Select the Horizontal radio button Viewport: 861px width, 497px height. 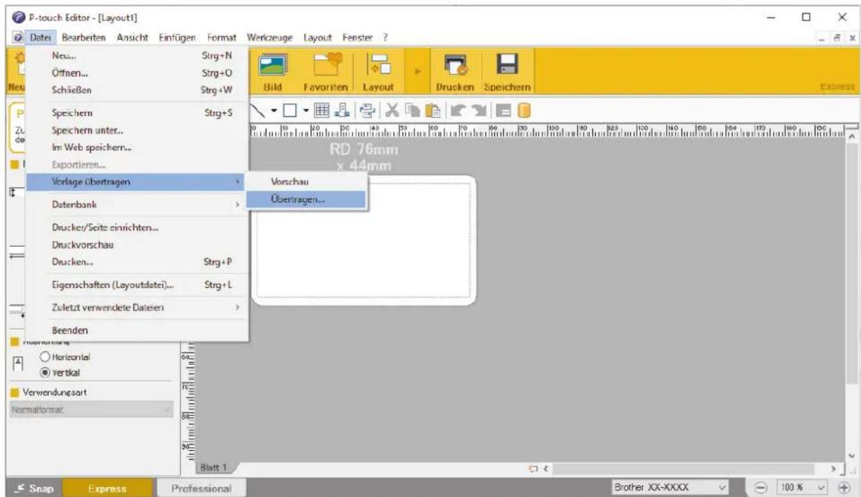pos(46,355)
